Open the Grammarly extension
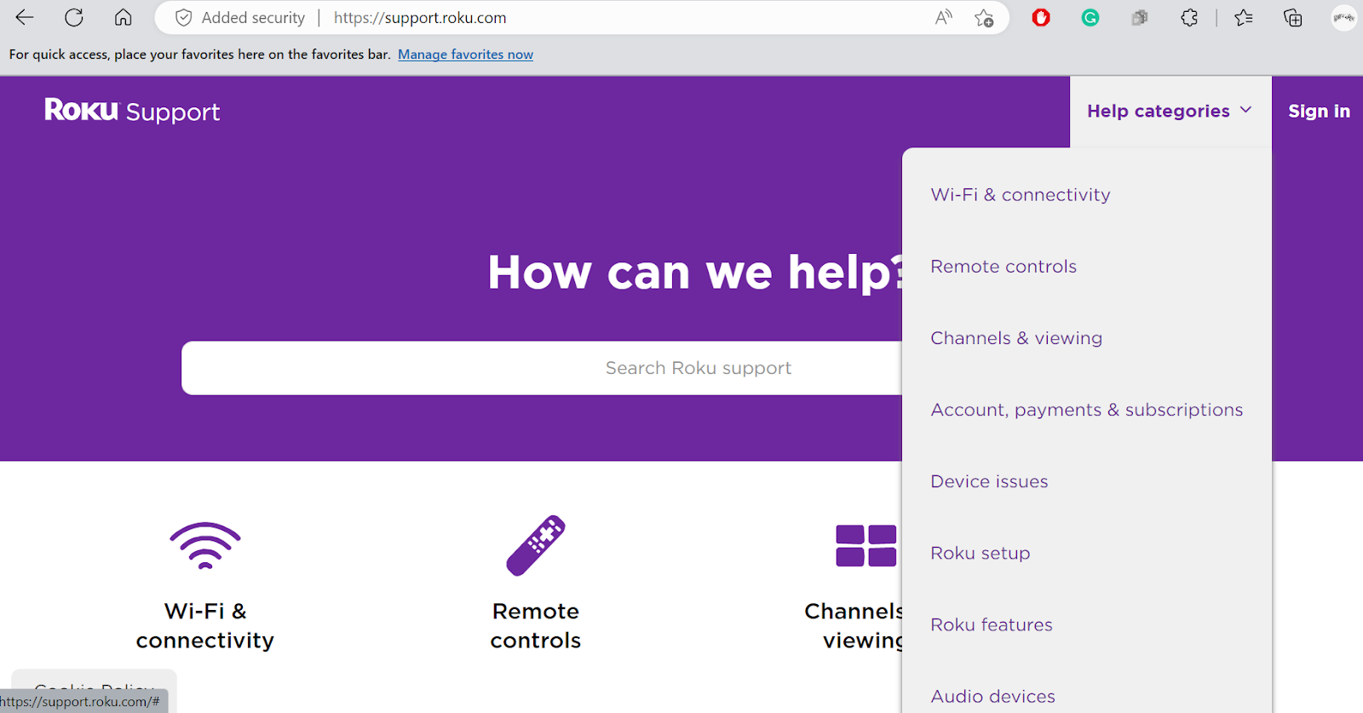This screenshot has height=713, width=1363. (x=1090, y=17)
